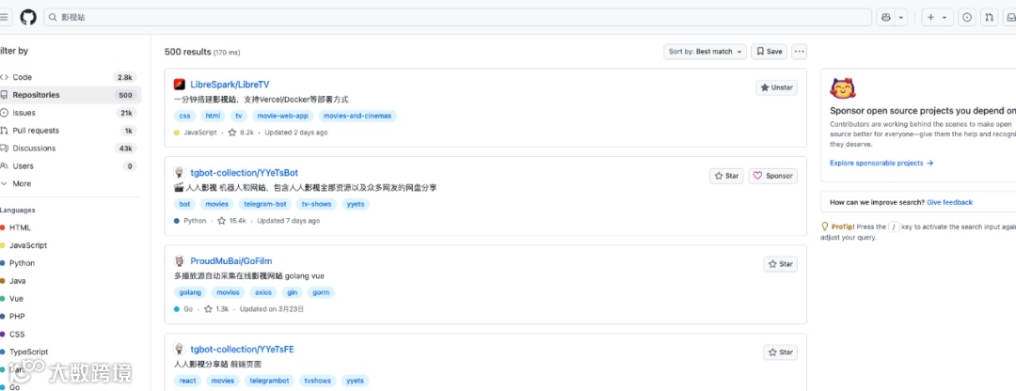Click the GoFilm repository avatar icon
The width and height of the screenshot is (1016, 391).
pos(180,261)
